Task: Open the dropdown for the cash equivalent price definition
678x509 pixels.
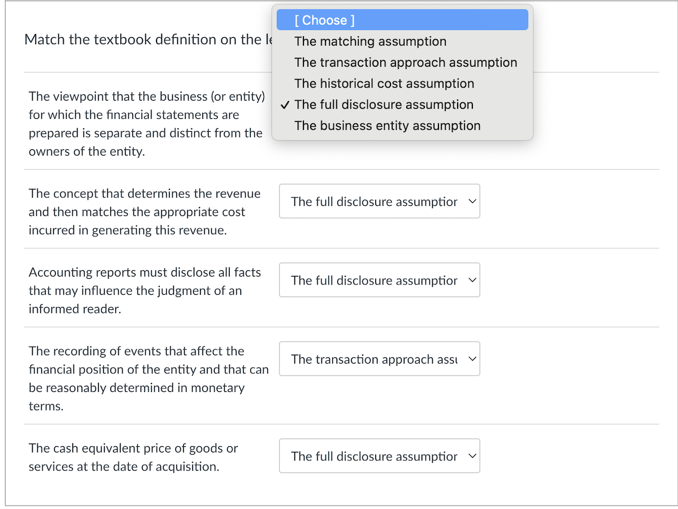Action: (x=374, y=456)
